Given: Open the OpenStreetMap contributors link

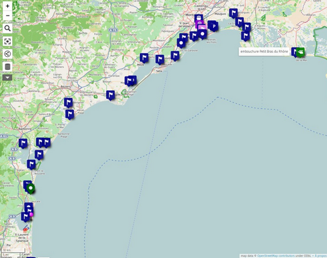Looking at the screenshot, I should point(277,256).
